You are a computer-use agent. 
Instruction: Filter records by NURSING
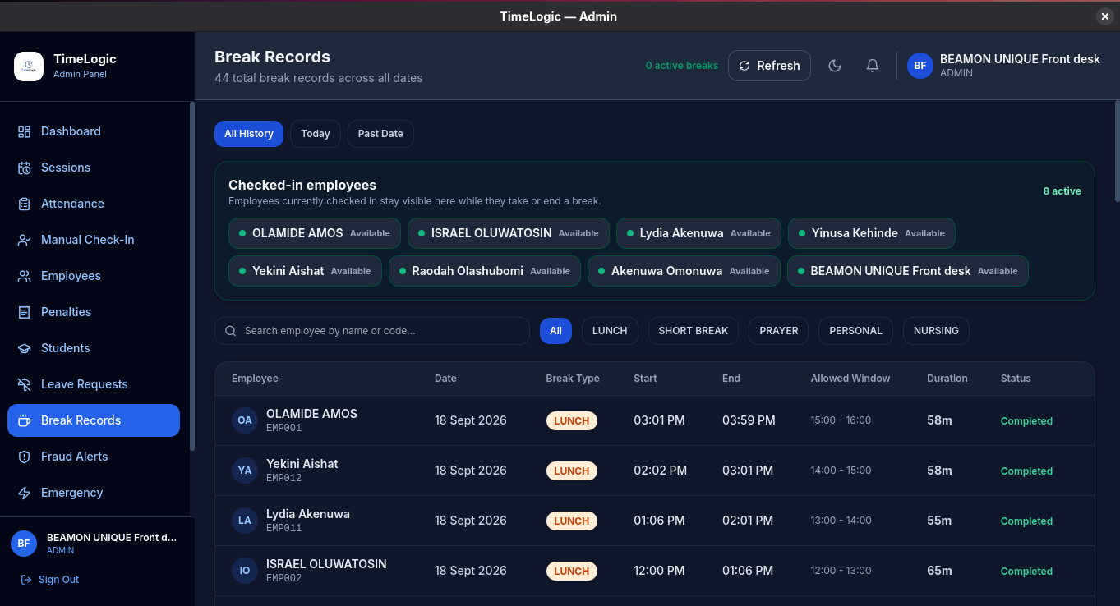pyautogui.click(x=936, y=331)
